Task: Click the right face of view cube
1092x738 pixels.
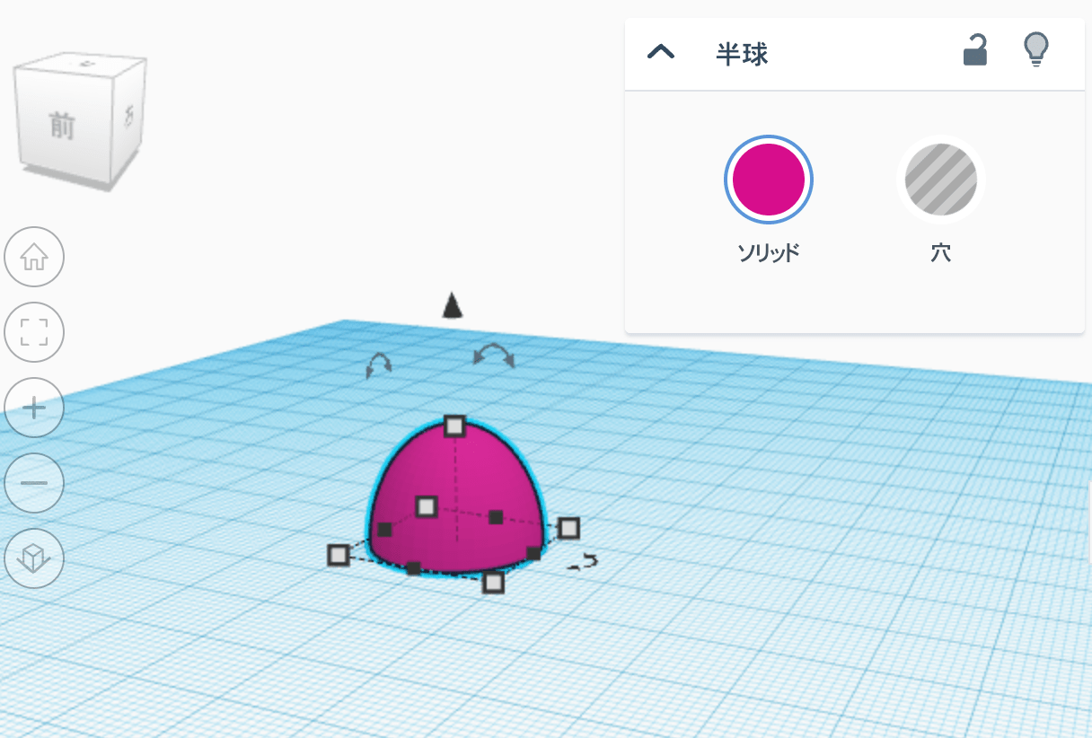Action: point(128,115)
